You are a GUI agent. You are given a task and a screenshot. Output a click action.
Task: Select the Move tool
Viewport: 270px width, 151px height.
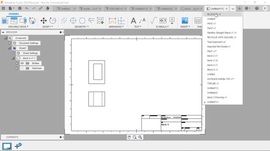click(43, 21)
